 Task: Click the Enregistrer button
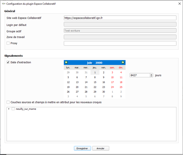82,148
